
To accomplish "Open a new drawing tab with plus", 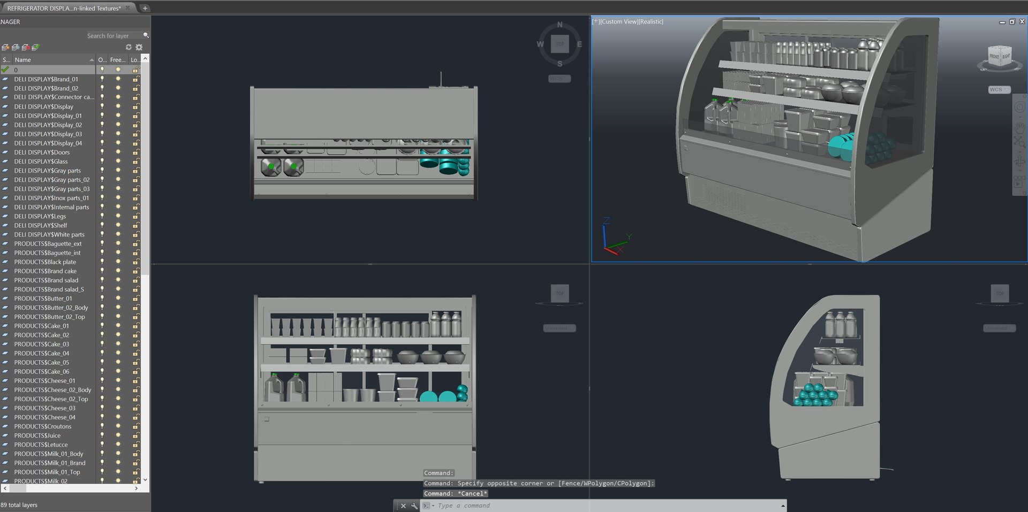I will (x=145, y=8).
